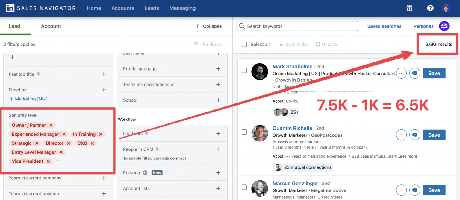Switch to the Account tab

click(51, 26)
